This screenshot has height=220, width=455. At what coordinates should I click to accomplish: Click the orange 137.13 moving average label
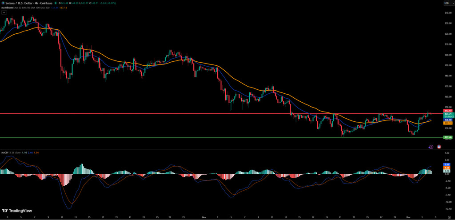pyautogui.click(x=447, y=123)
